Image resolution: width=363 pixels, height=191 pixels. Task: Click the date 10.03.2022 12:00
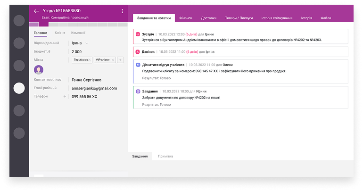[171, 34]
